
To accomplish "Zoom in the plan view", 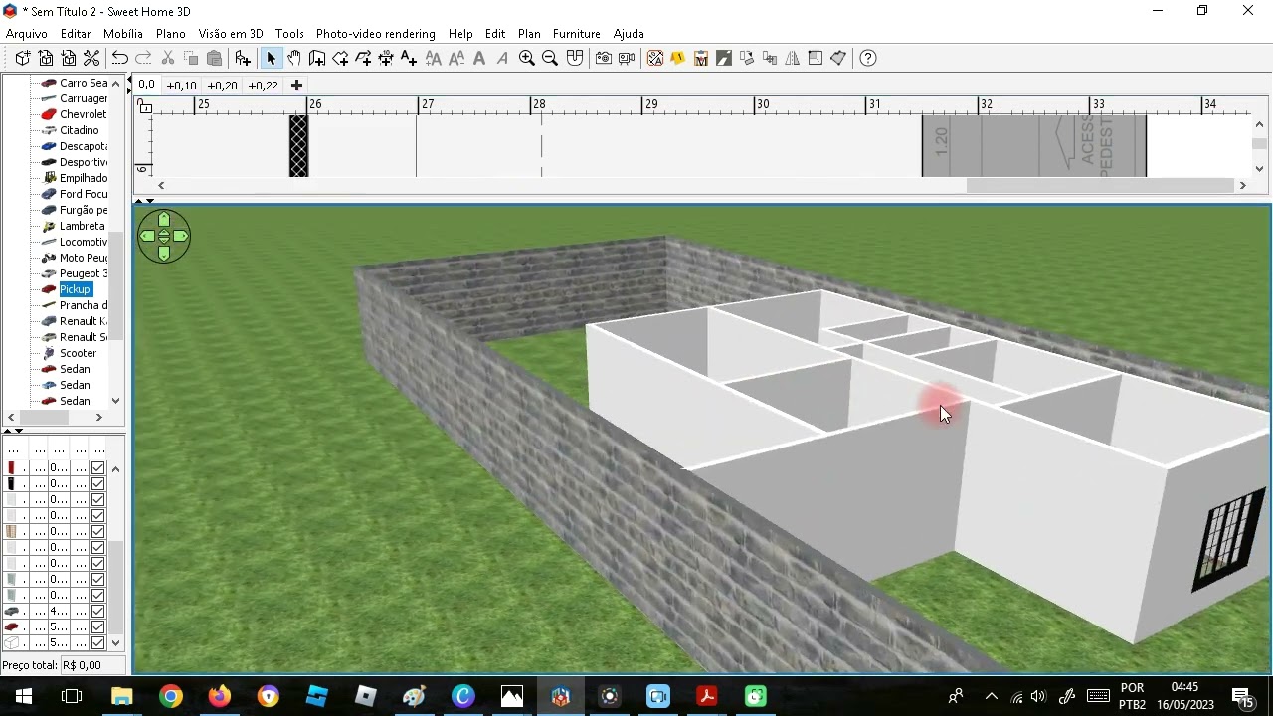I will coord(527,58).
